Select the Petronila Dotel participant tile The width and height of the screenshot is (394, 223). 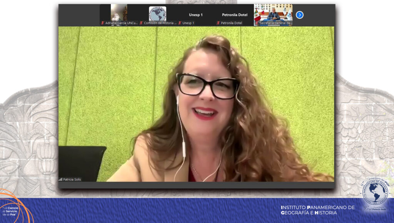(235, 15)
